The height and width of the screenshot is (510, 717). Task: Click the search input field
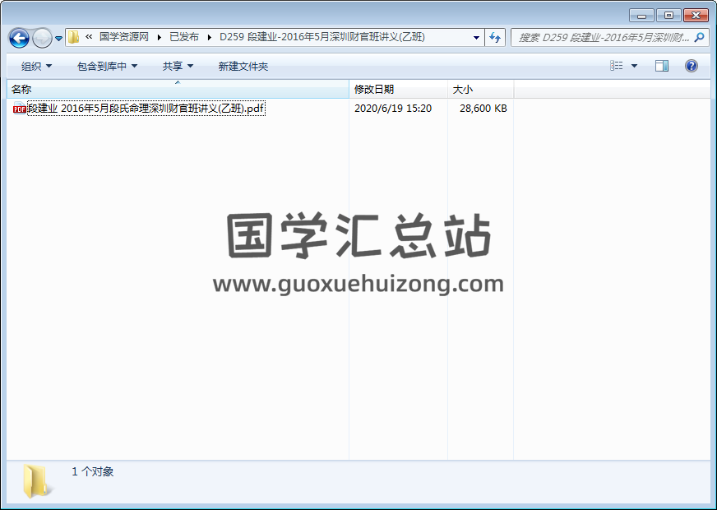click(x=604, y=37)
